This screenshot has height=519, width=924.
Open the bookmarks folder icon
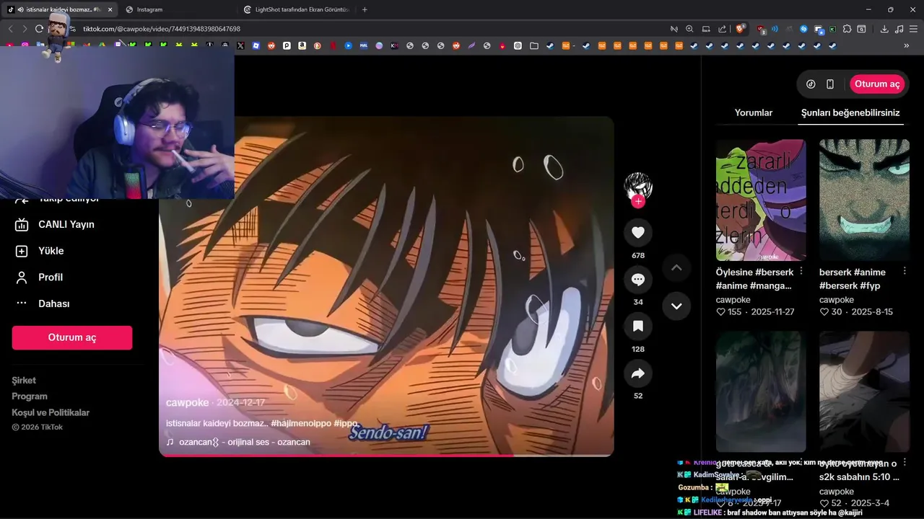tap(534, 45)
